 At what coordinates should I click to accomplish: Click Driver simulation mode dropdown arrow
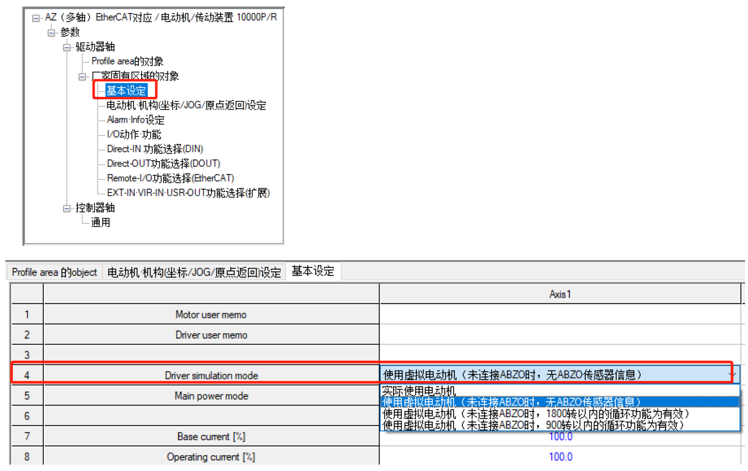click(732, 375)
